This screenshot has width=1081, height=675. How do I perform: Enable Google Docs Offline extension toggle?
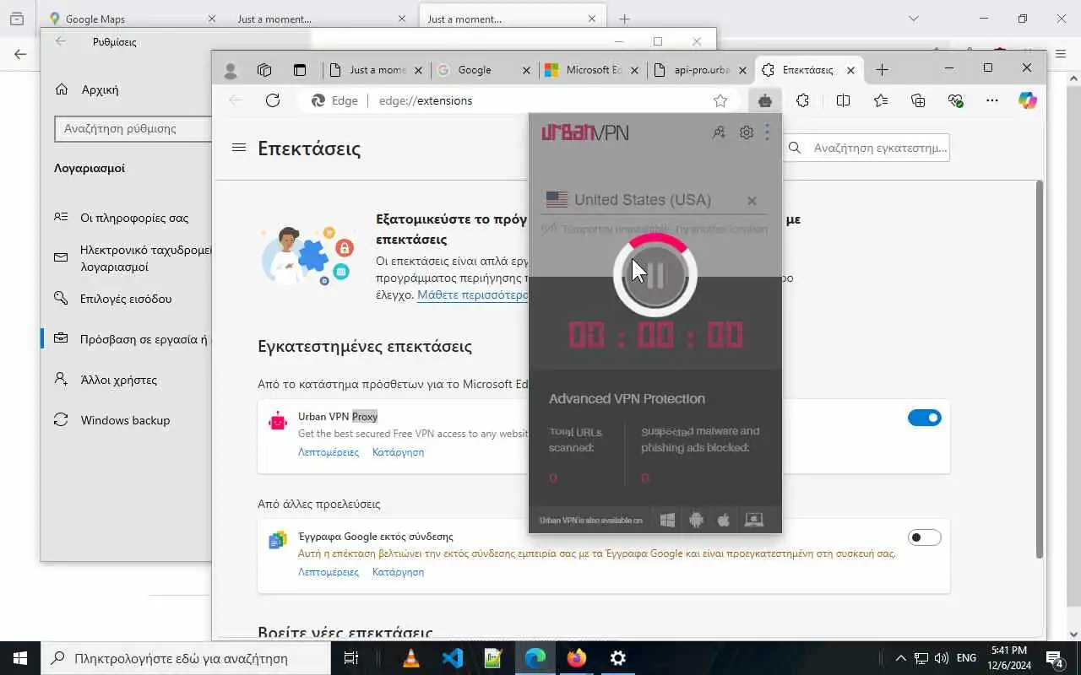(x=924, y=537)
